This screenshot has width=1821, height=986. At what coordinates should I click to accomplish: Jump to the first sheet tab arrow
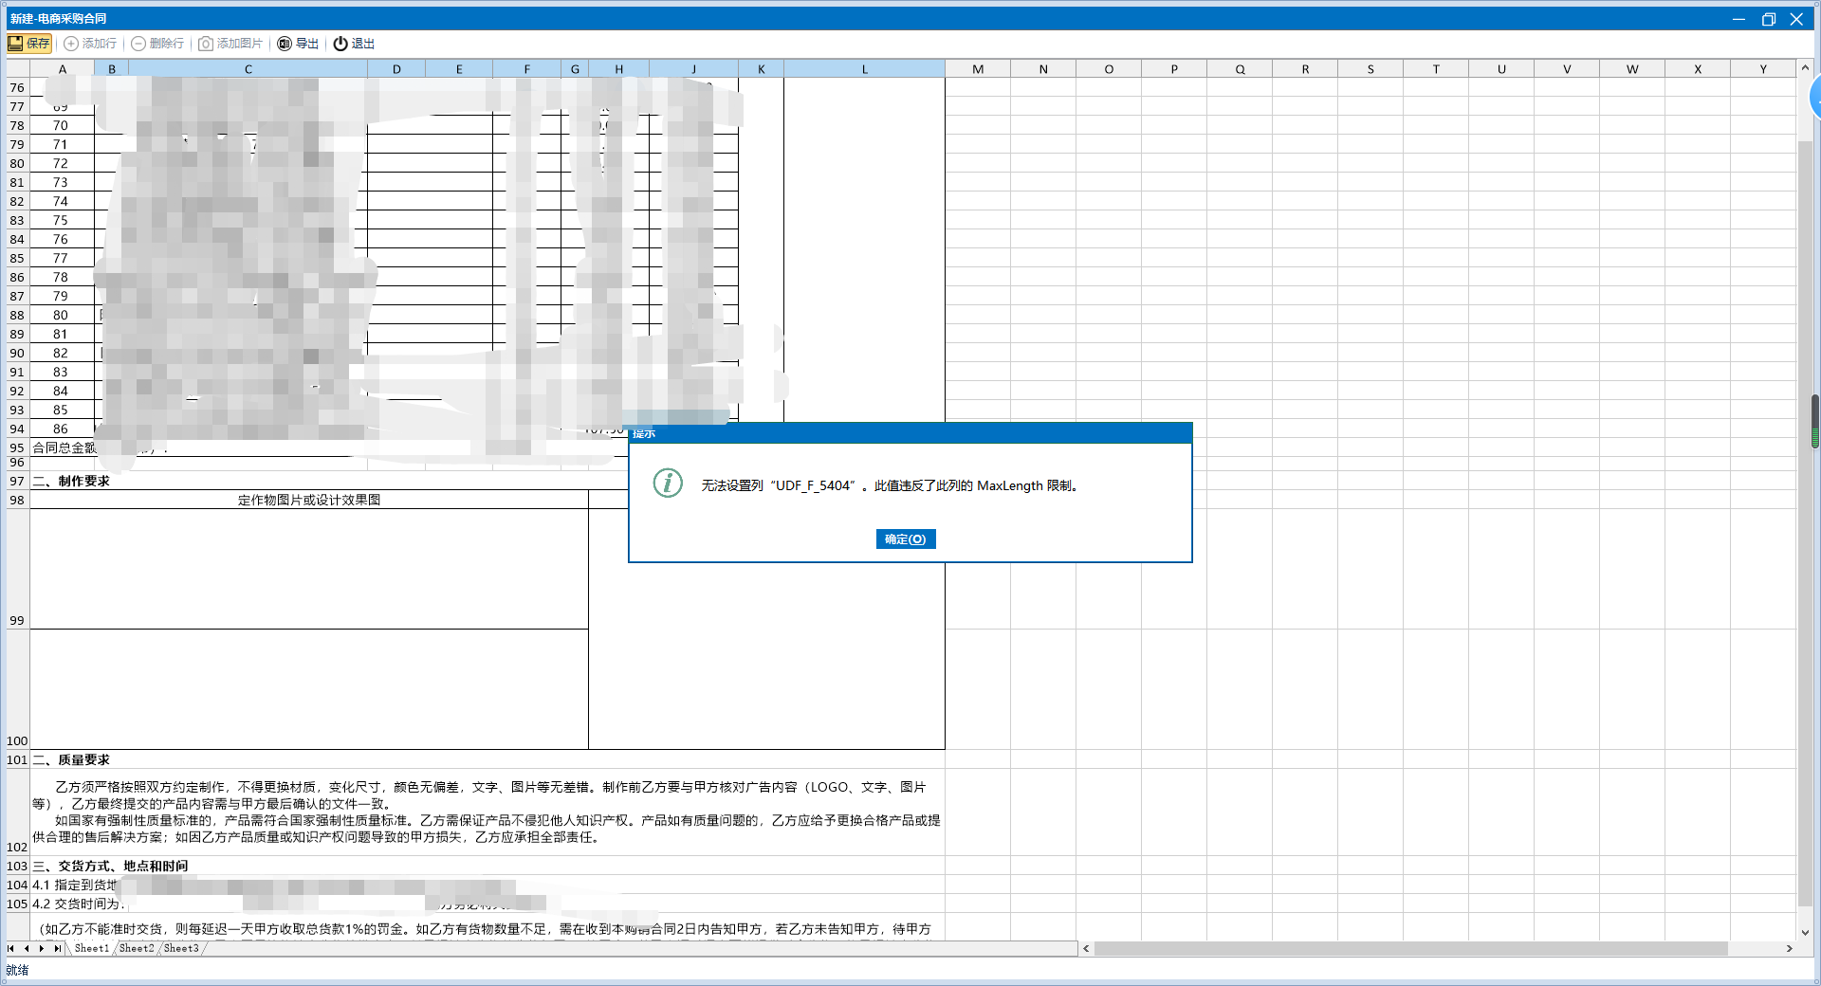(x=10, y=948)
